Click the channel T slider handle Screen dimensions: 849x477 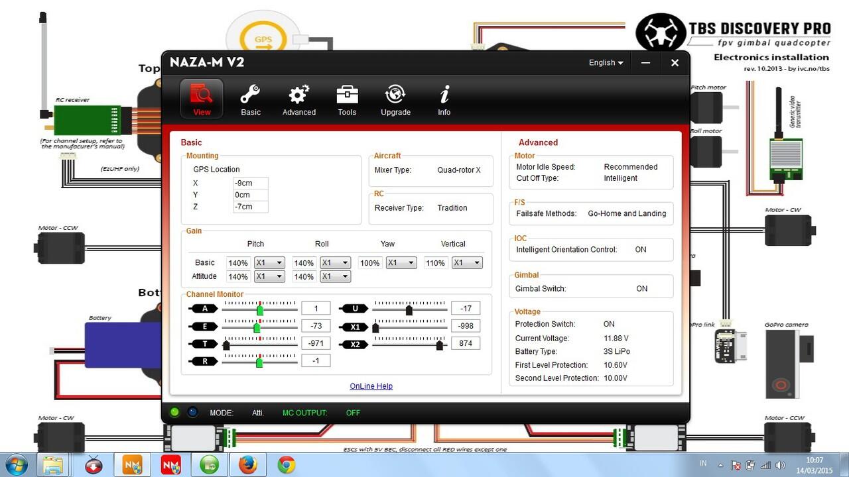226,344
